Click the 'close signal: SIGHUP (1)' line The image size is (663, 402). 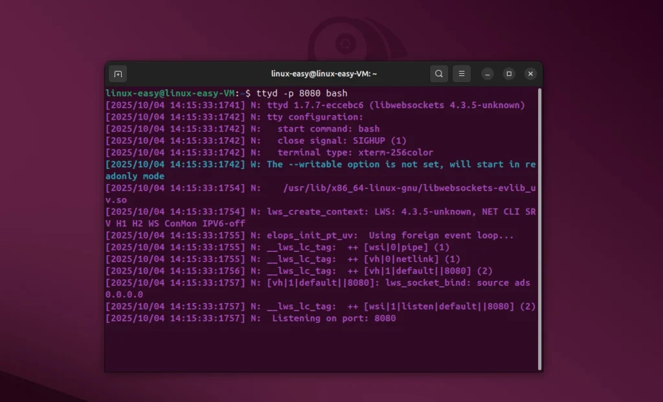click(x=341, y=140)
